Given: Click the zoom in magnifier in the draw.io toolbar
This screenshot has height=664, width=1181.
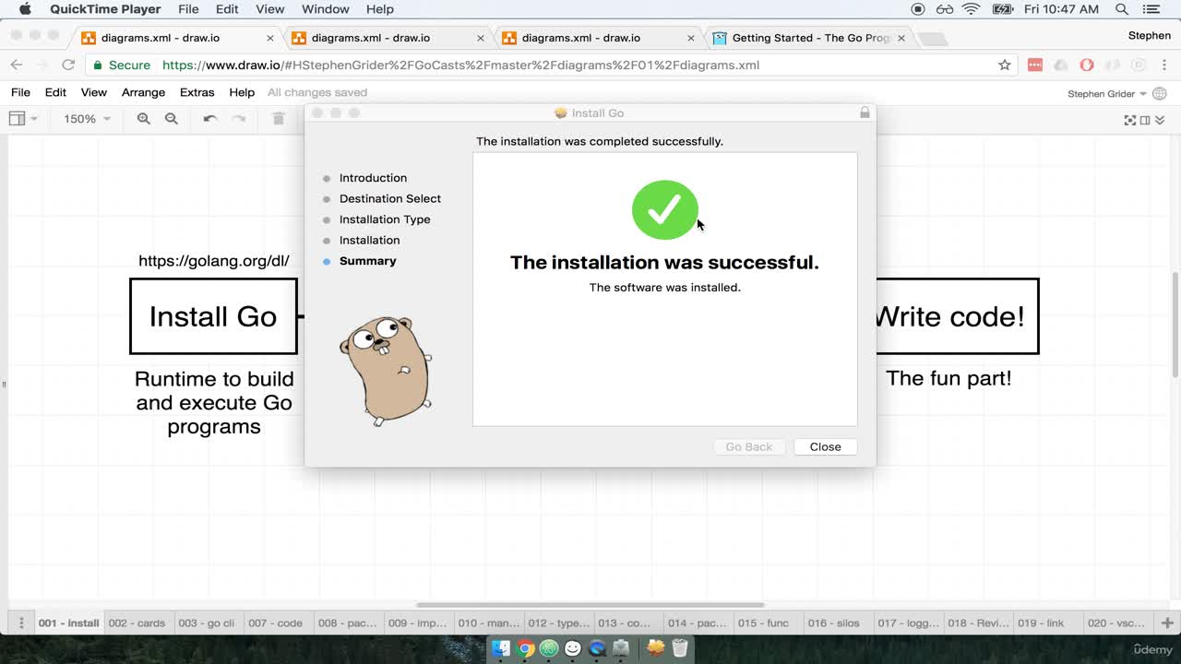Looking at the screenshot, I should (143, 119).
